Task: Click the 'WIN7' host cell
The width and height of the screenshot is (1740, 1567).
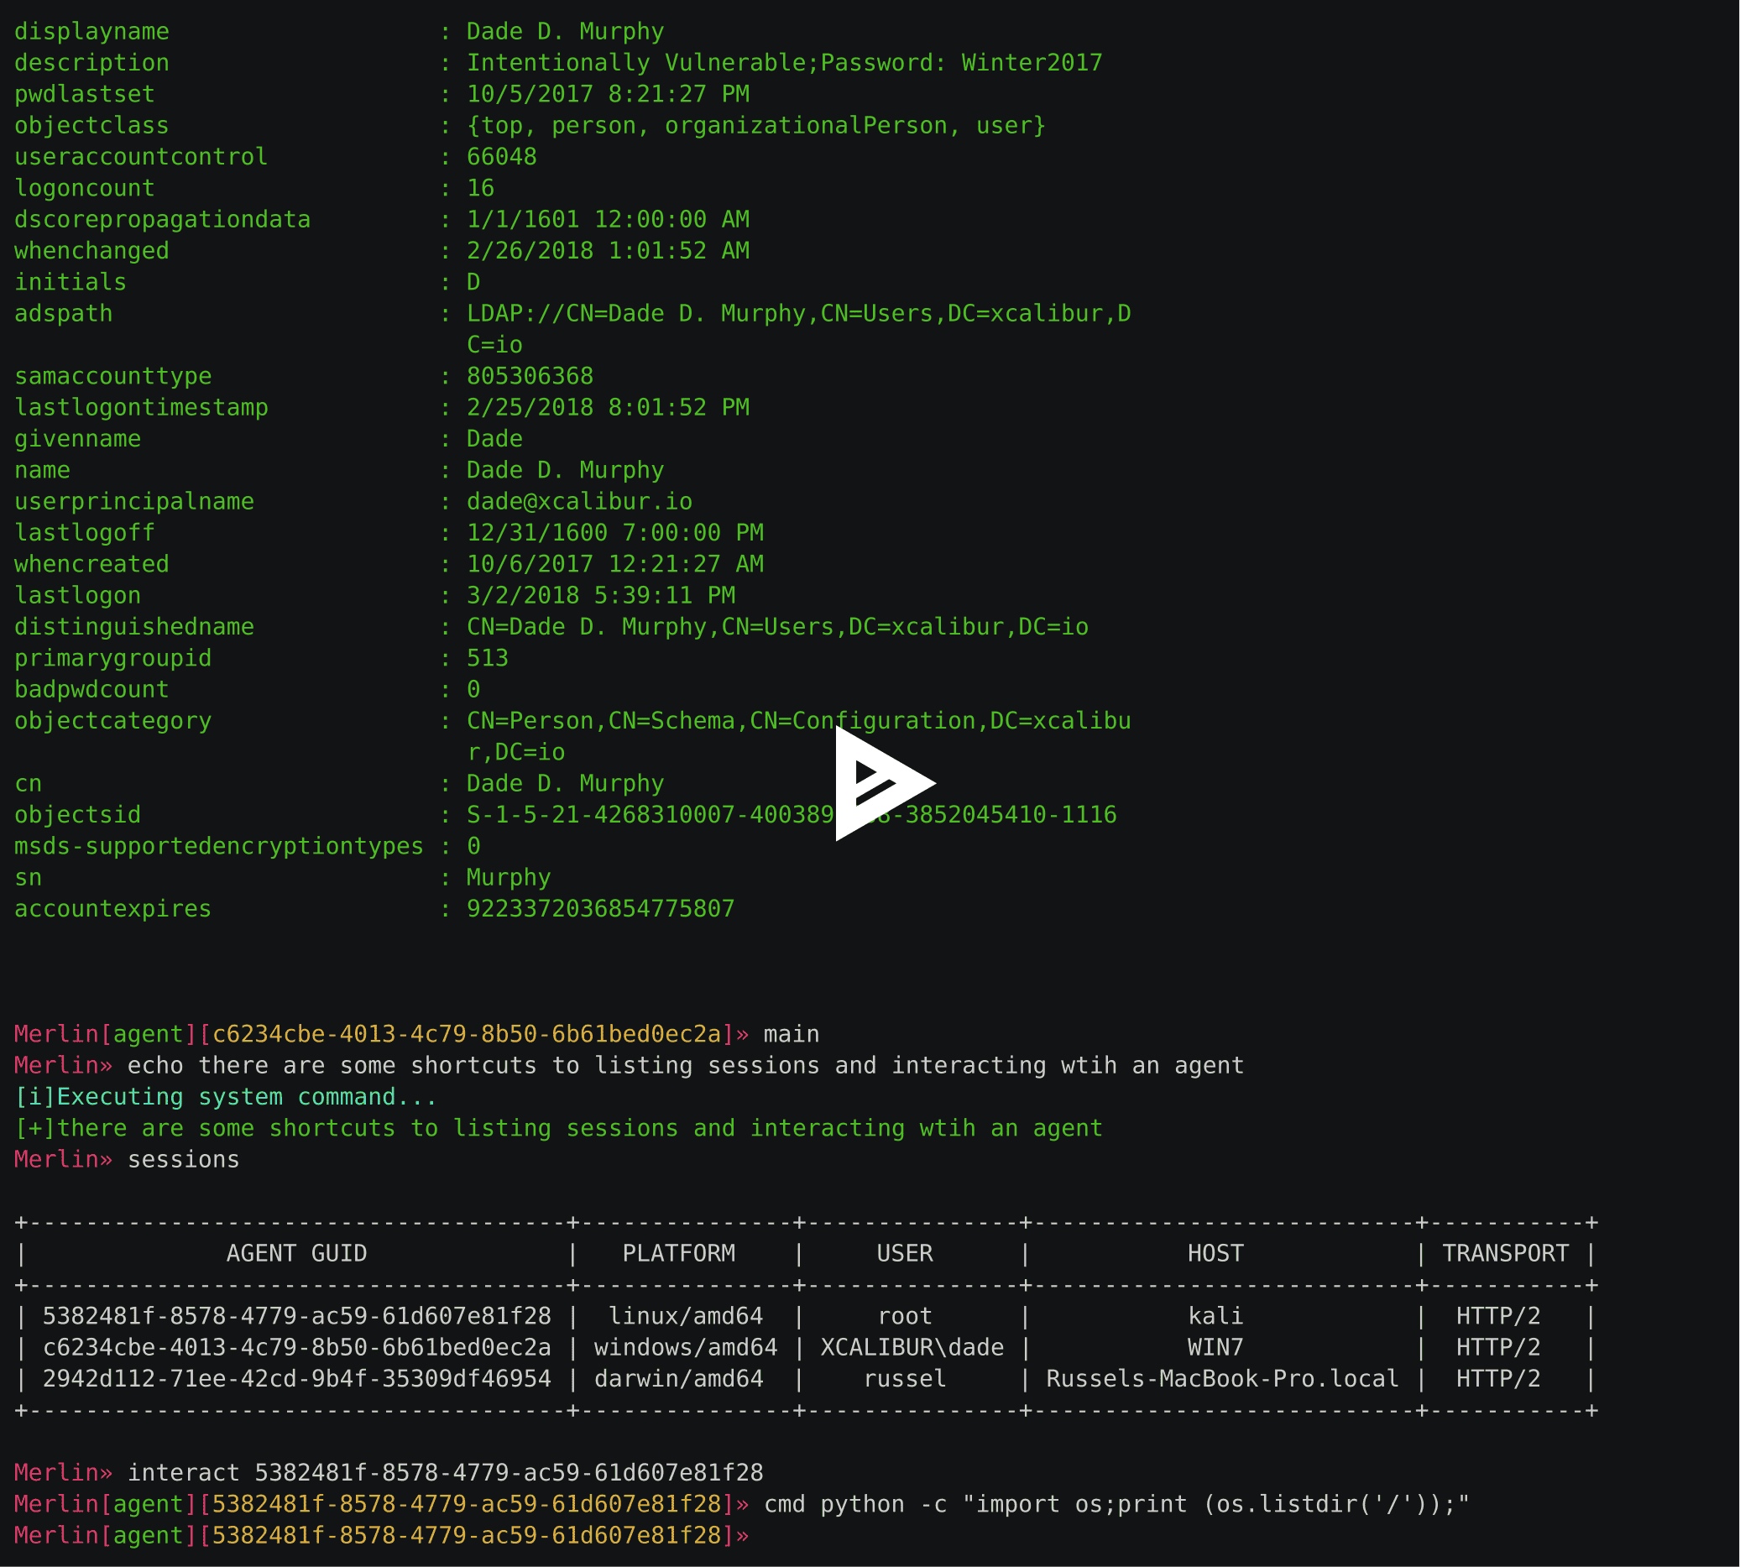Action: click(1215, 1347)
